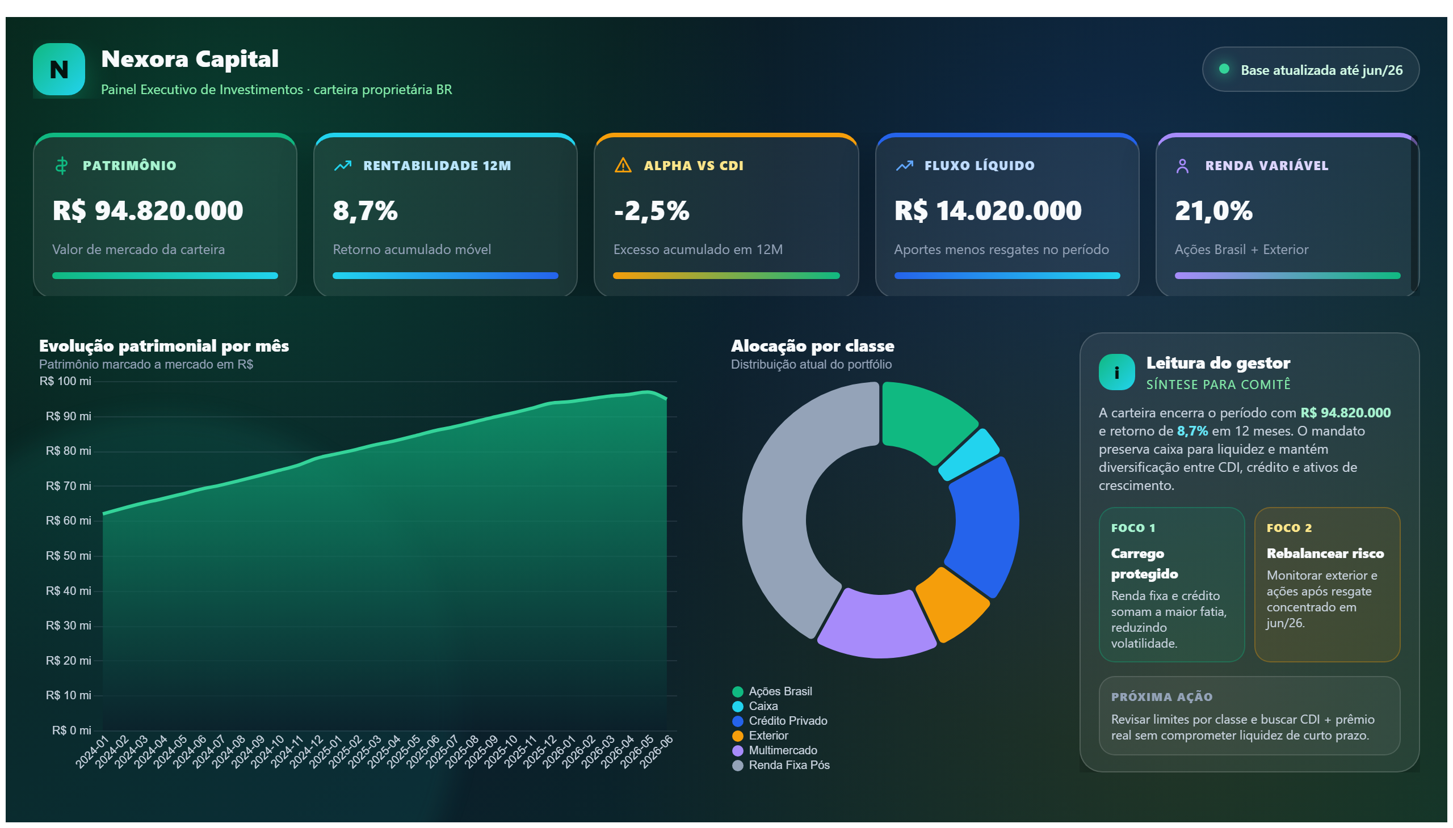Image resolution: width=1453 pixels, height=828 pixels.
Task: Open the FOCO 1 Carrego protegido card
Action: point(1171,585)
